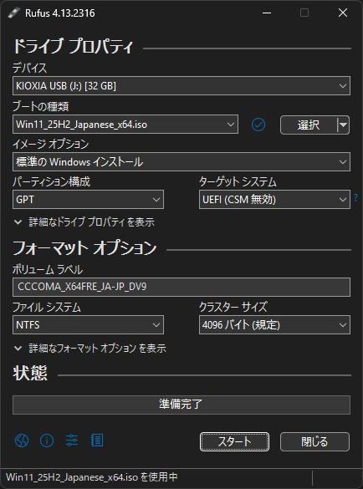Screen dimensions: 363x489
Task: Open the language selection globe icon
Action: [x=22, y=441]
